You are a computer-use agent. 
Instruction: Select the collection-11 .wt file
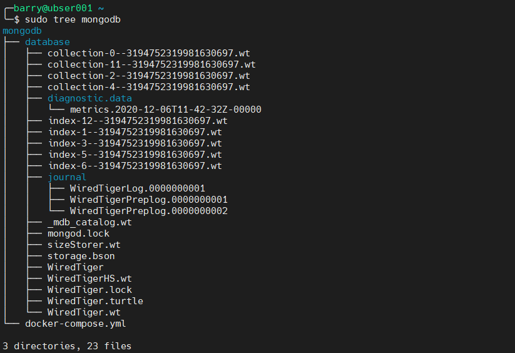click(151, 64)
